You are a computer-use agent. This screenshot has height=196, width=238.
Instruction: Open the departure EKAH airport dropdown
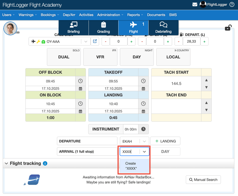click(134, 141)
